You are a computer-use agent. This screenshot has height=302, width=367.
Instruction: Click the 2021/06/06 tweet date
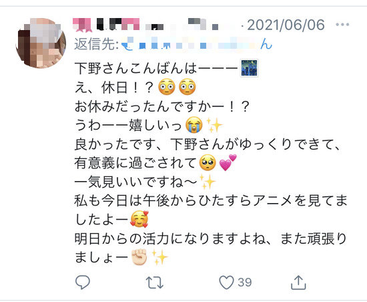pyautogui.click(x=286, y=25)
